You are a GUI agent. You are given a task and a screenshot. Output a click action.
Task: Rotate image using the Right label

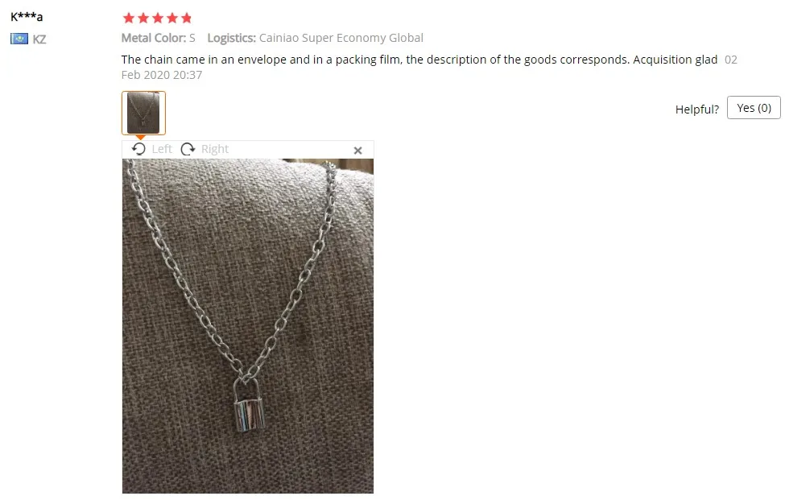point(215,149)
